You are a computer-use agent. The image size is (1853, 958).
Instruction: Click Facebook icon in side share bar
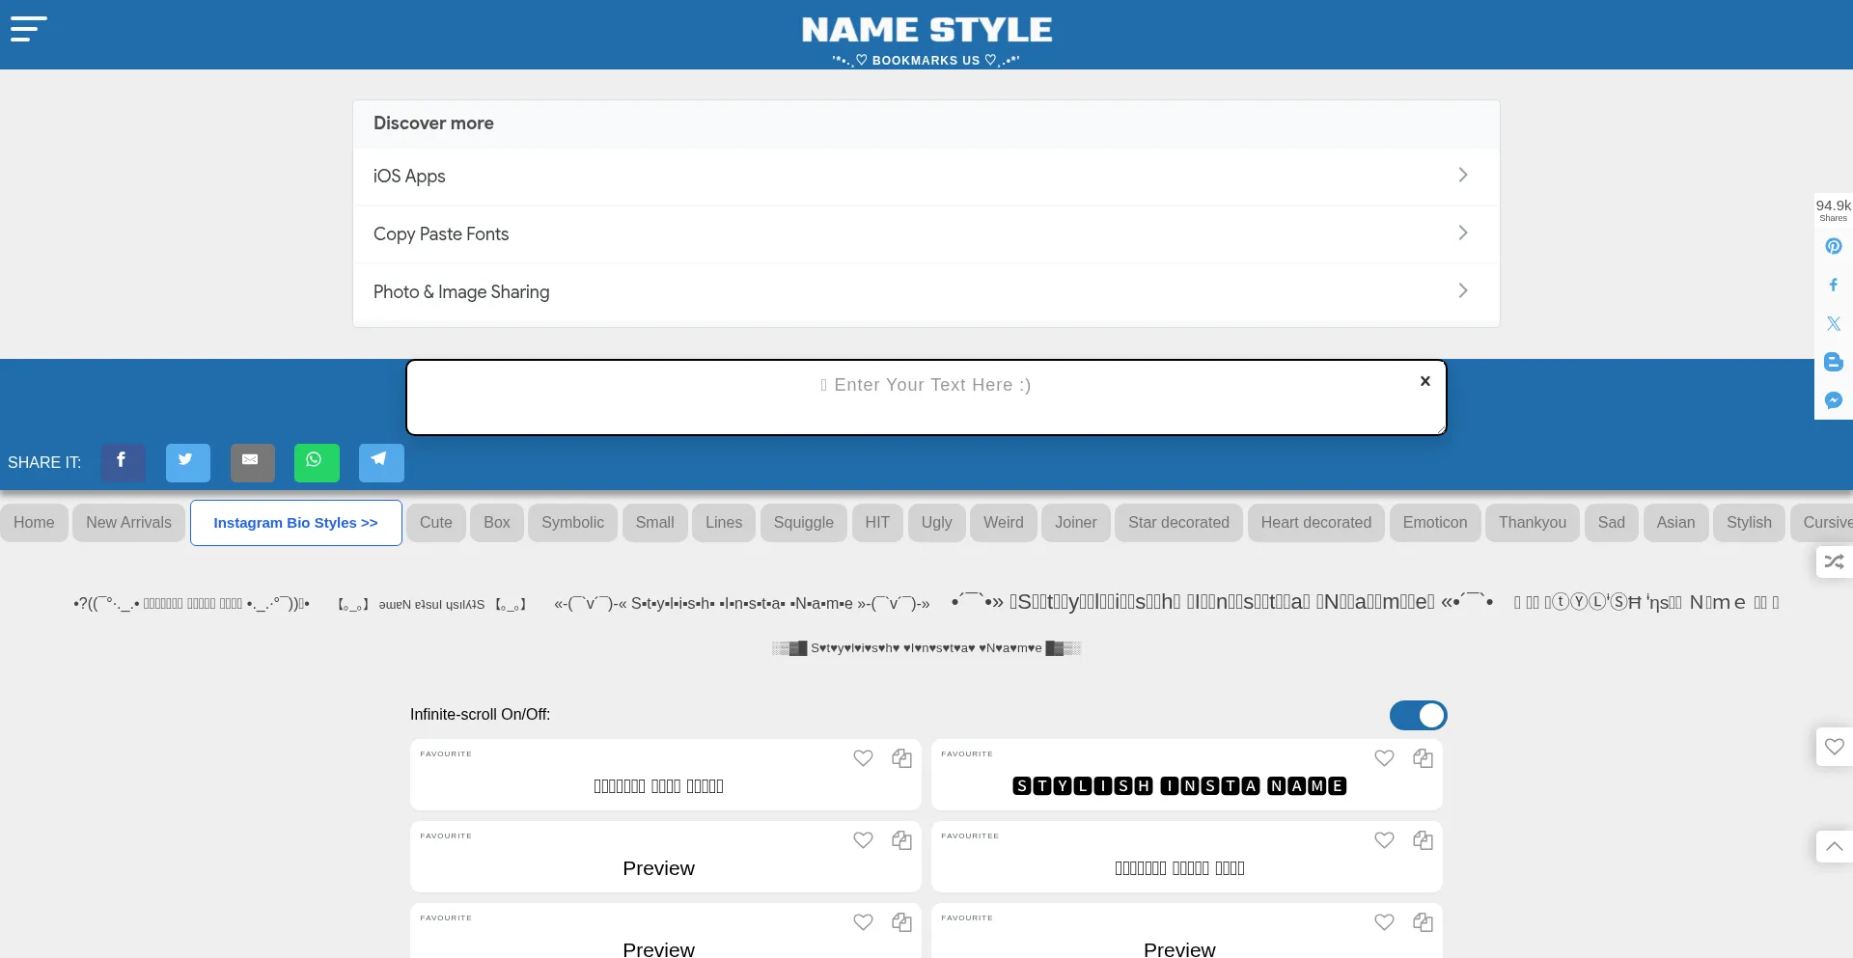1834,285
